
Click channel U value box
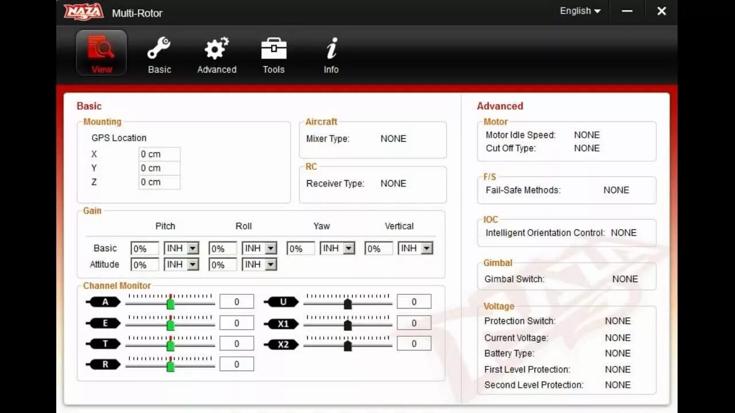414,302
